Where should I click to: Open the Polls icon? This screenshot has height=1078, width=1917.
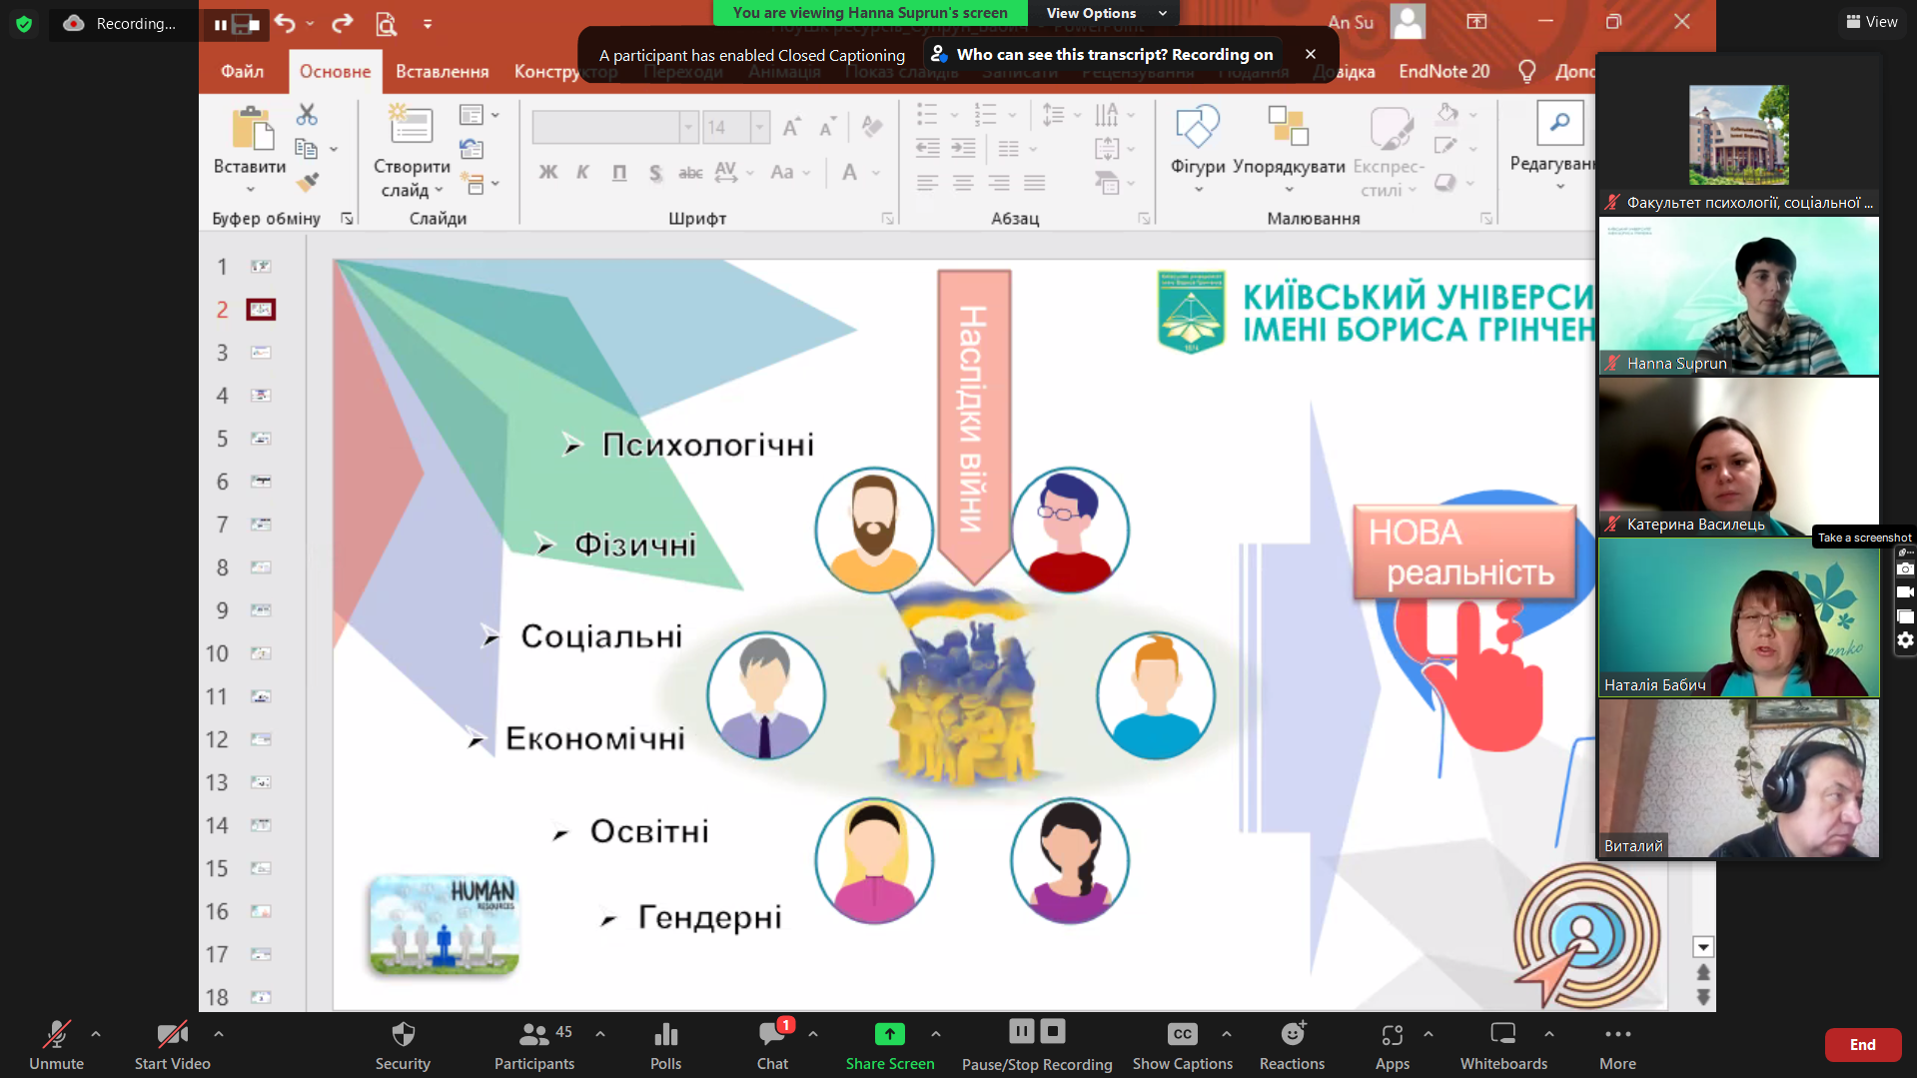tap(665, 1045)
